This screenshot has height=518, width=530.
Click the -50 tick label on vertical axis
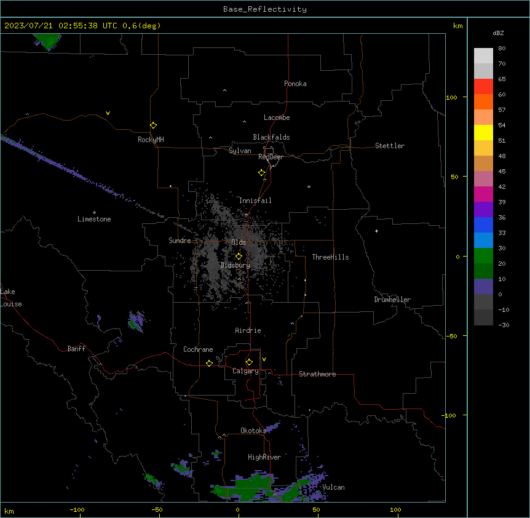(451, 336)
